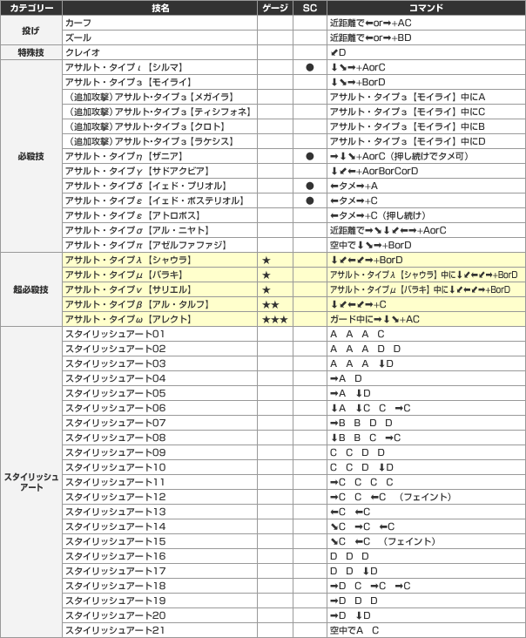Viewport: 526px width, 638px height.
Task: Click the ↓↙←+AorBorCorD command cell
Action: (x=426, y=171)
